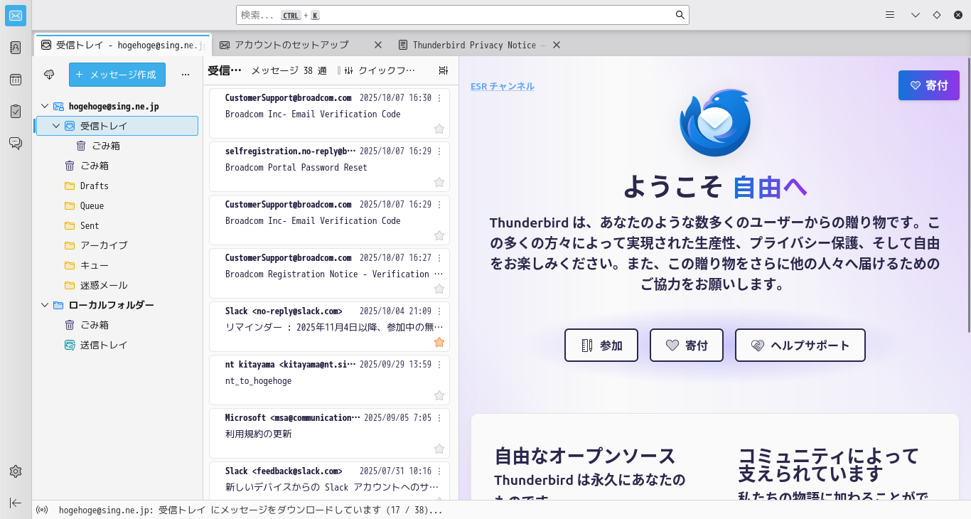Select the Sent folder

[117, 225]
